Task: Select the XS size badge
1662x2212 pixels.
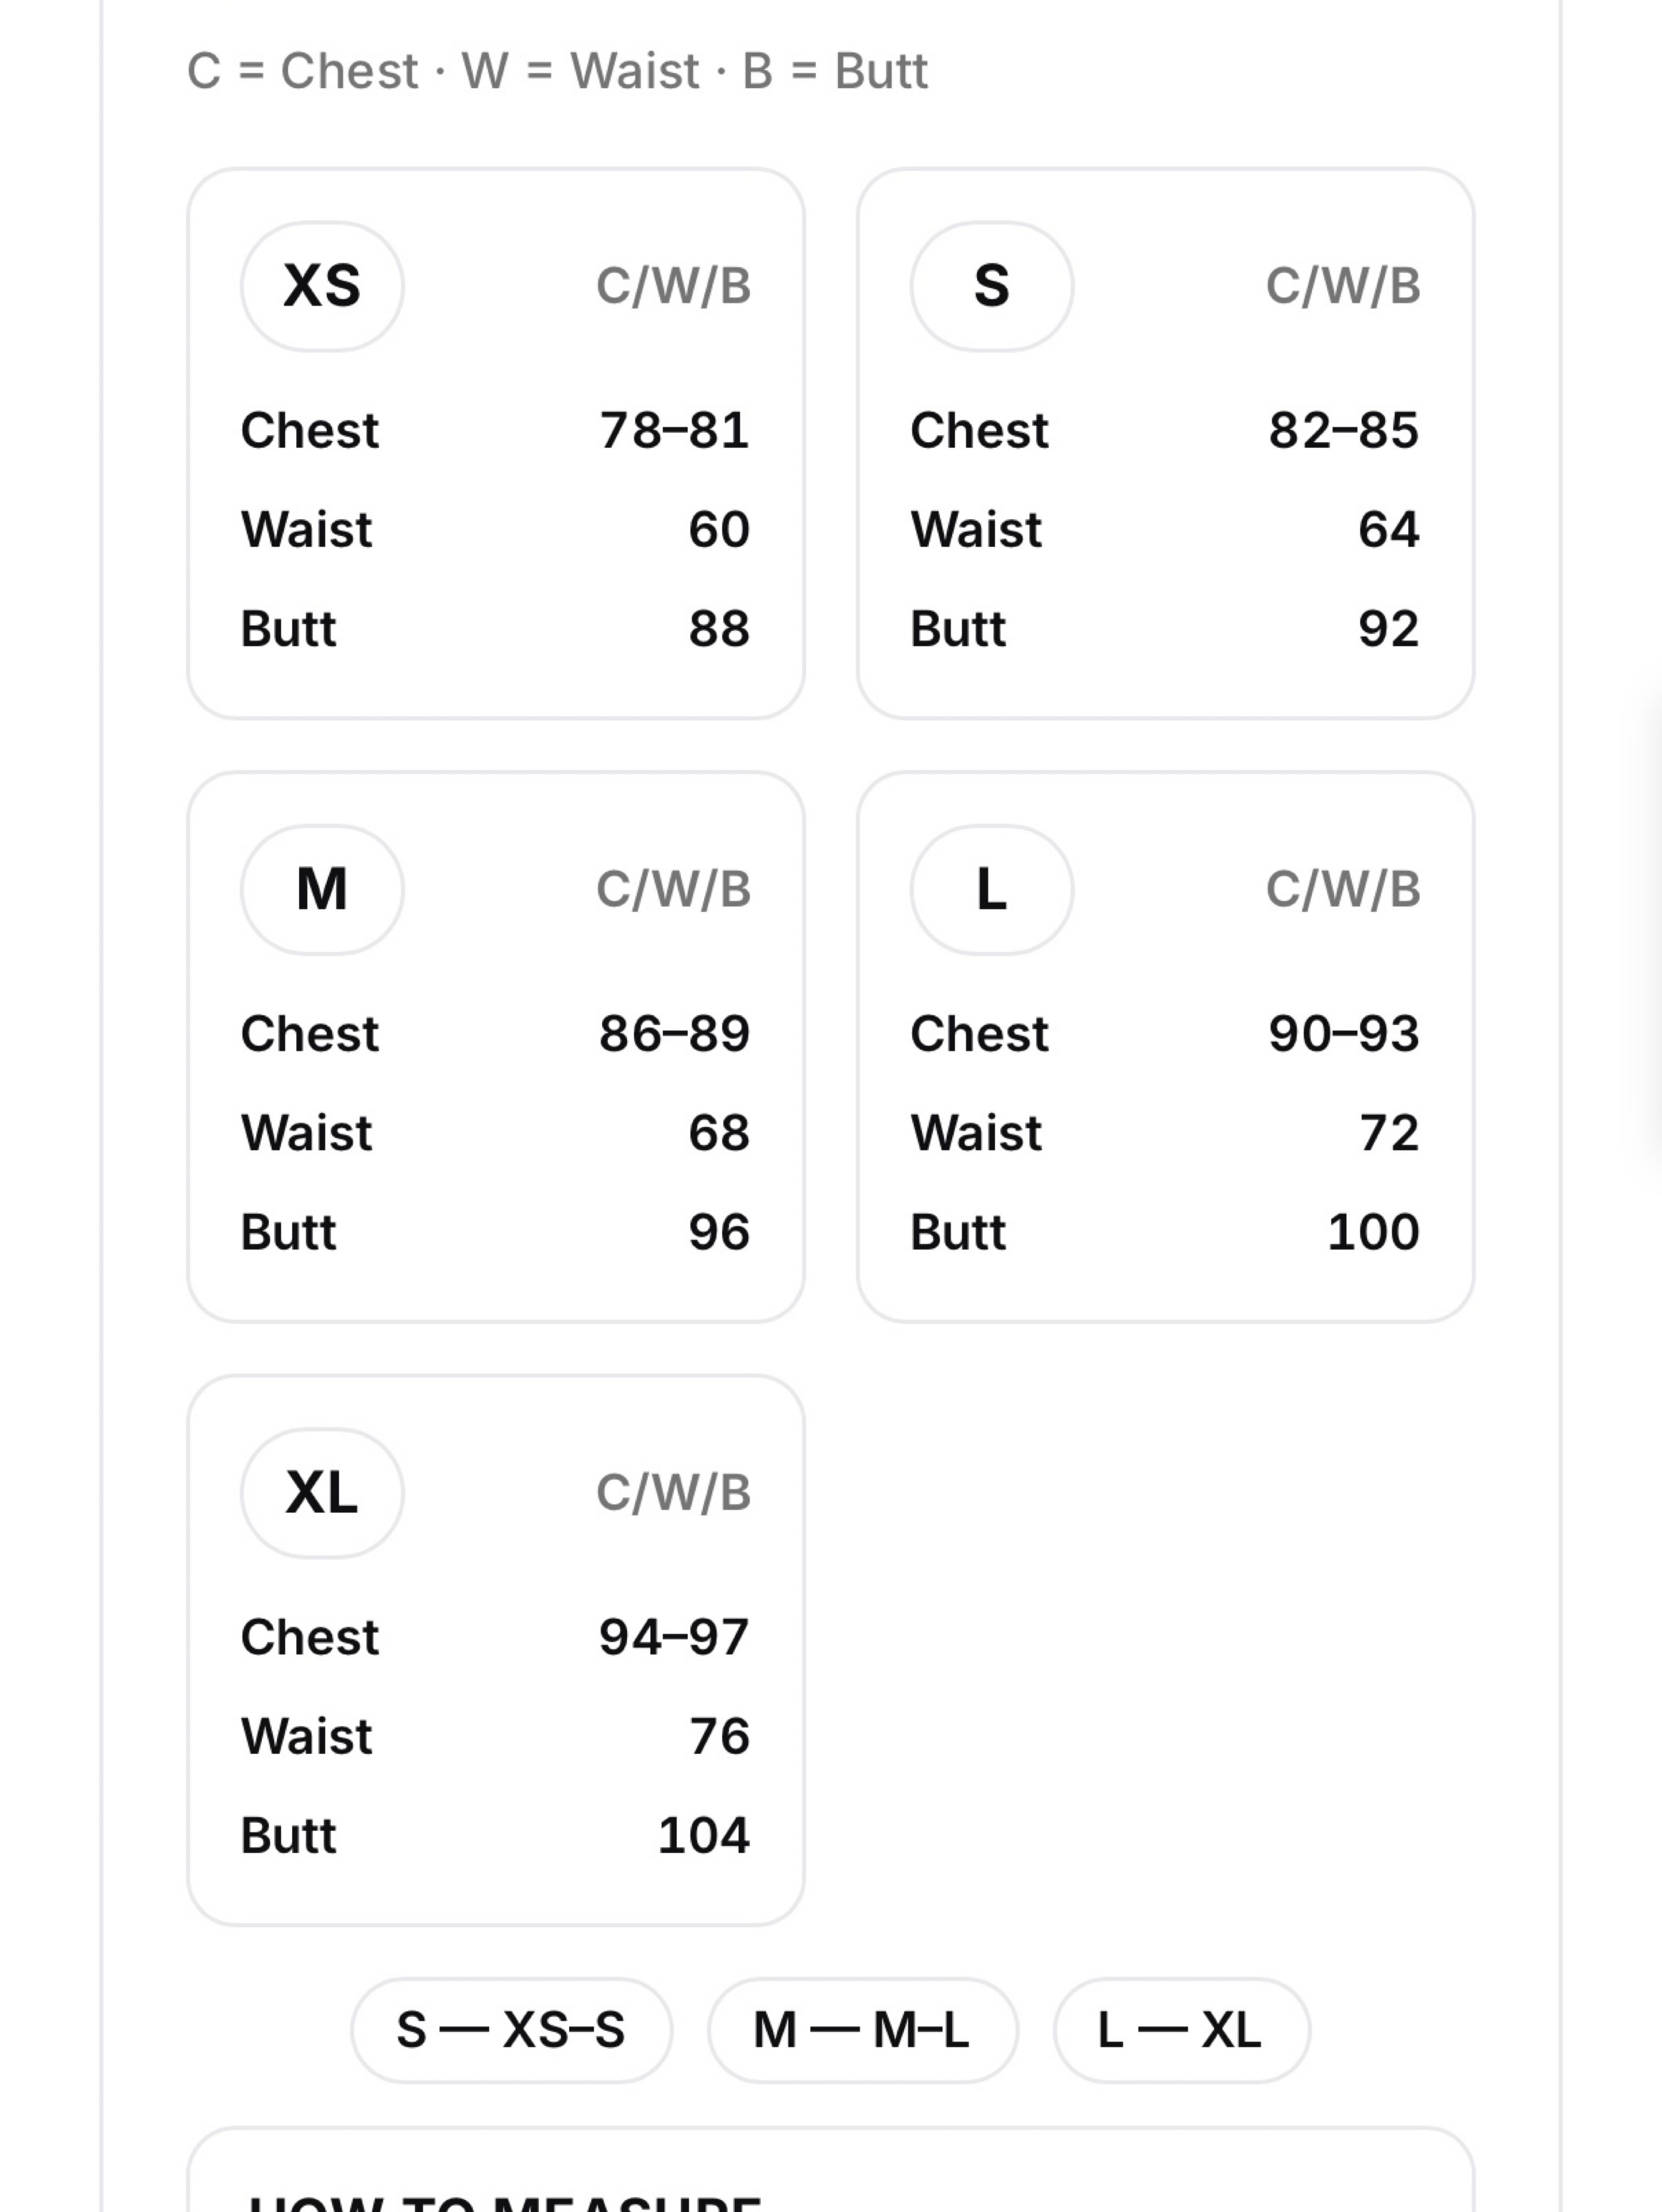Action: point(322,286)
